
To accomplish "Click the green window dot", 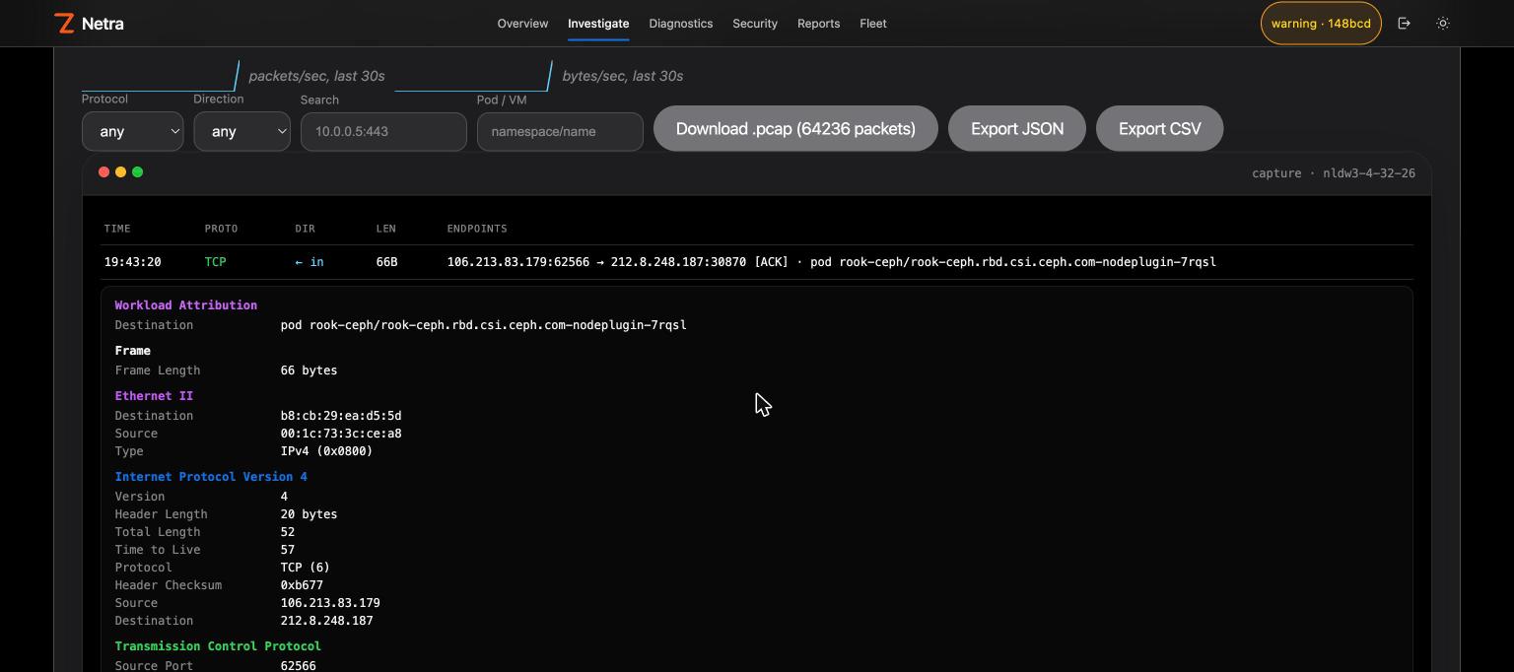I will click(137, 172).
